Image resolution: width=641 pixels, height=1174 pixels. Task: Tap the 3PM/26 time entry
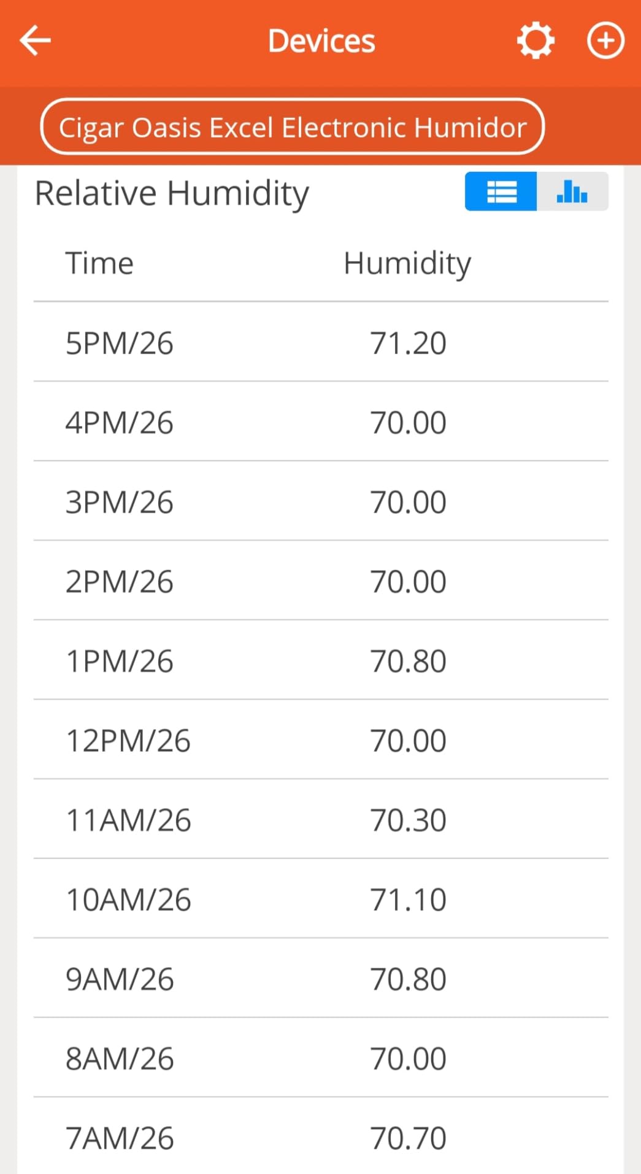(x=120, y=502)
